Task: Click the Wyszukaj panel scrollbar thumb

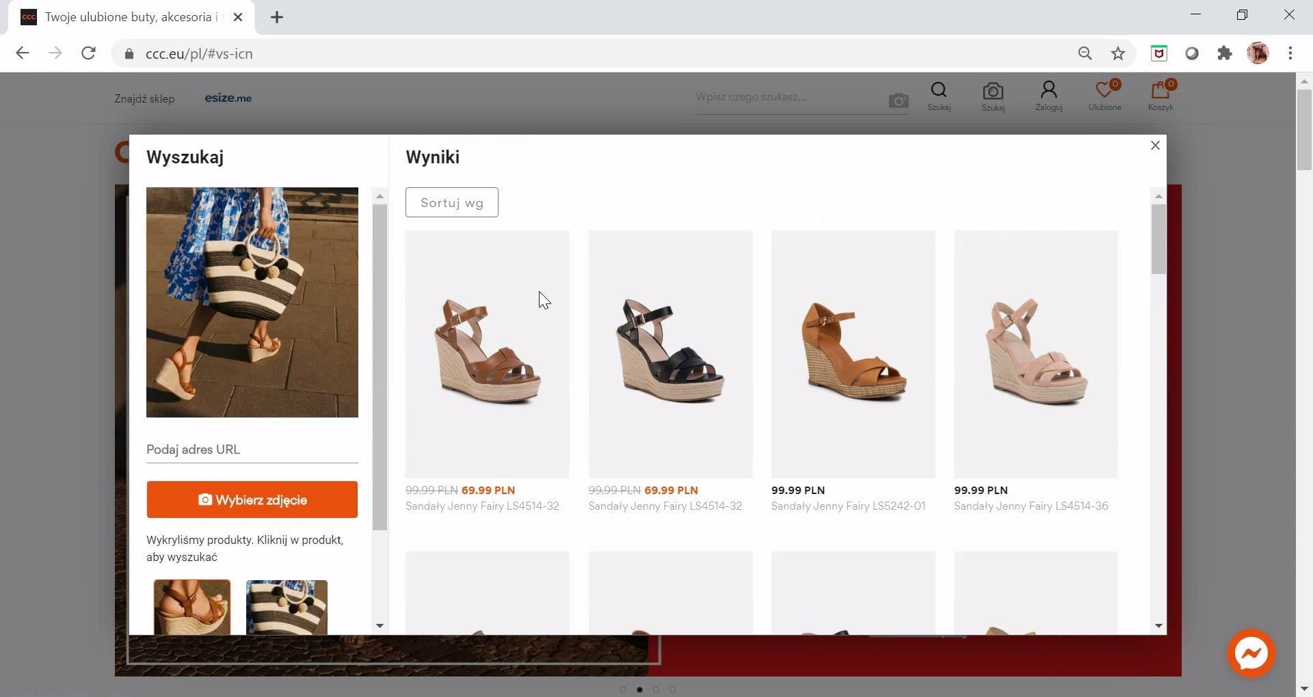Action: 380,368
